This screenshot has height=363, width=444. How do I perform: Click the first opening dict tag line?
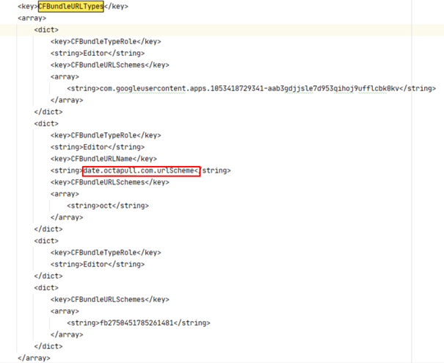point(46,30)
